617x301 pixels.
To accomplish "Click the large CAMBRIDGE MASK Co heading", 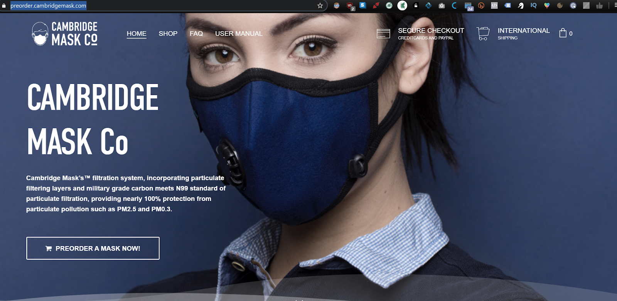I will coord(93,119).
